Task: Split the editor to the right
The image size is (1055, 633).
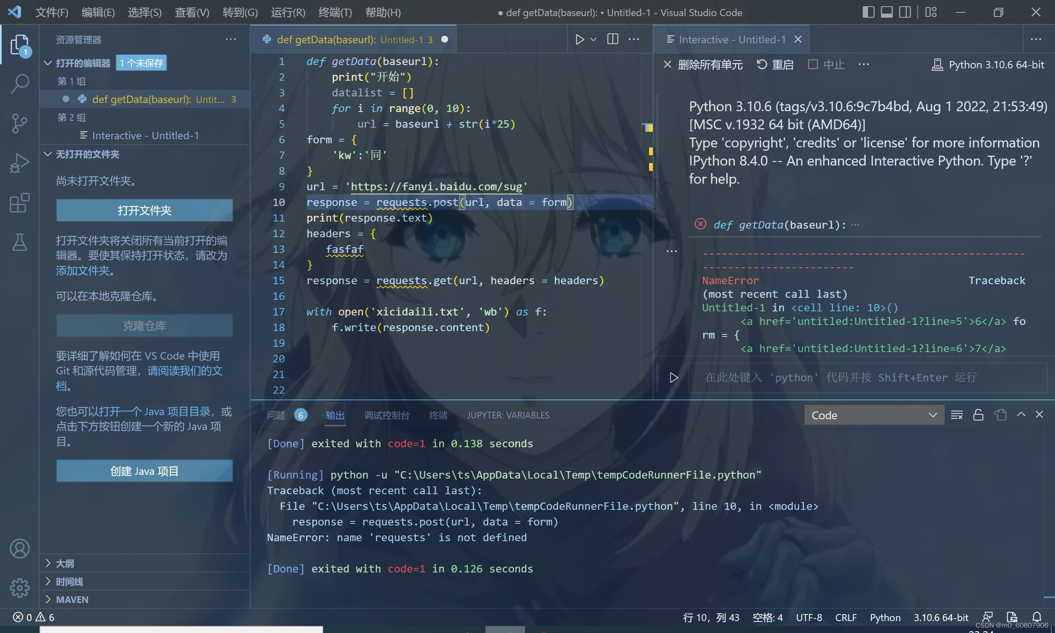Action: click(612, 39)
